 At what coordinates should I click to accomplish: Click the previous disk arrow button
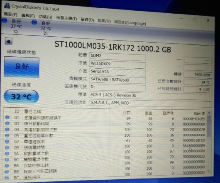coord(8,41)
